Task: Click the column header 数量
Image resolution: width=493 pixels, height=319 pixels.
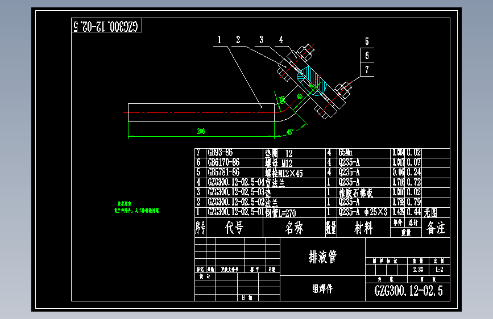Action: 331,228
